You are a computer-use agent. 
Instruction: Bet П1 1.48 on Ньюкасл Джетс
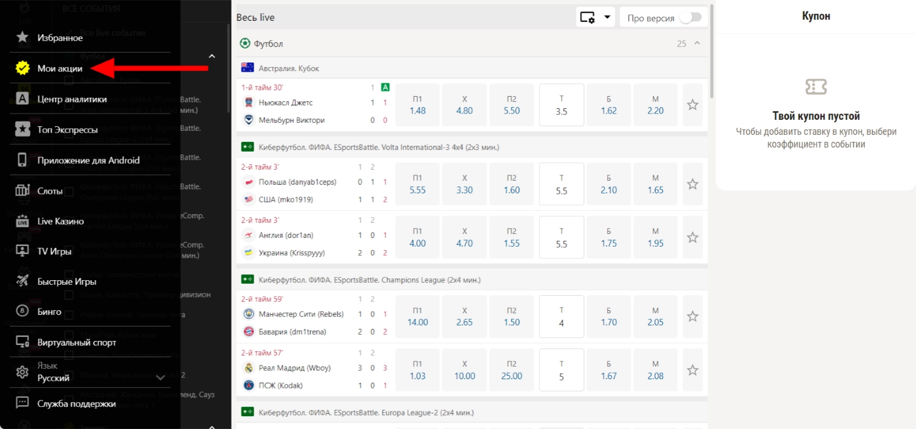tap(417, 105)
